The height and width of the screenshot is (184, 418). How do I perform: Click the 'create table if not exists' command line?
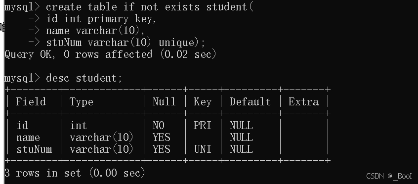tap(129, 7)
